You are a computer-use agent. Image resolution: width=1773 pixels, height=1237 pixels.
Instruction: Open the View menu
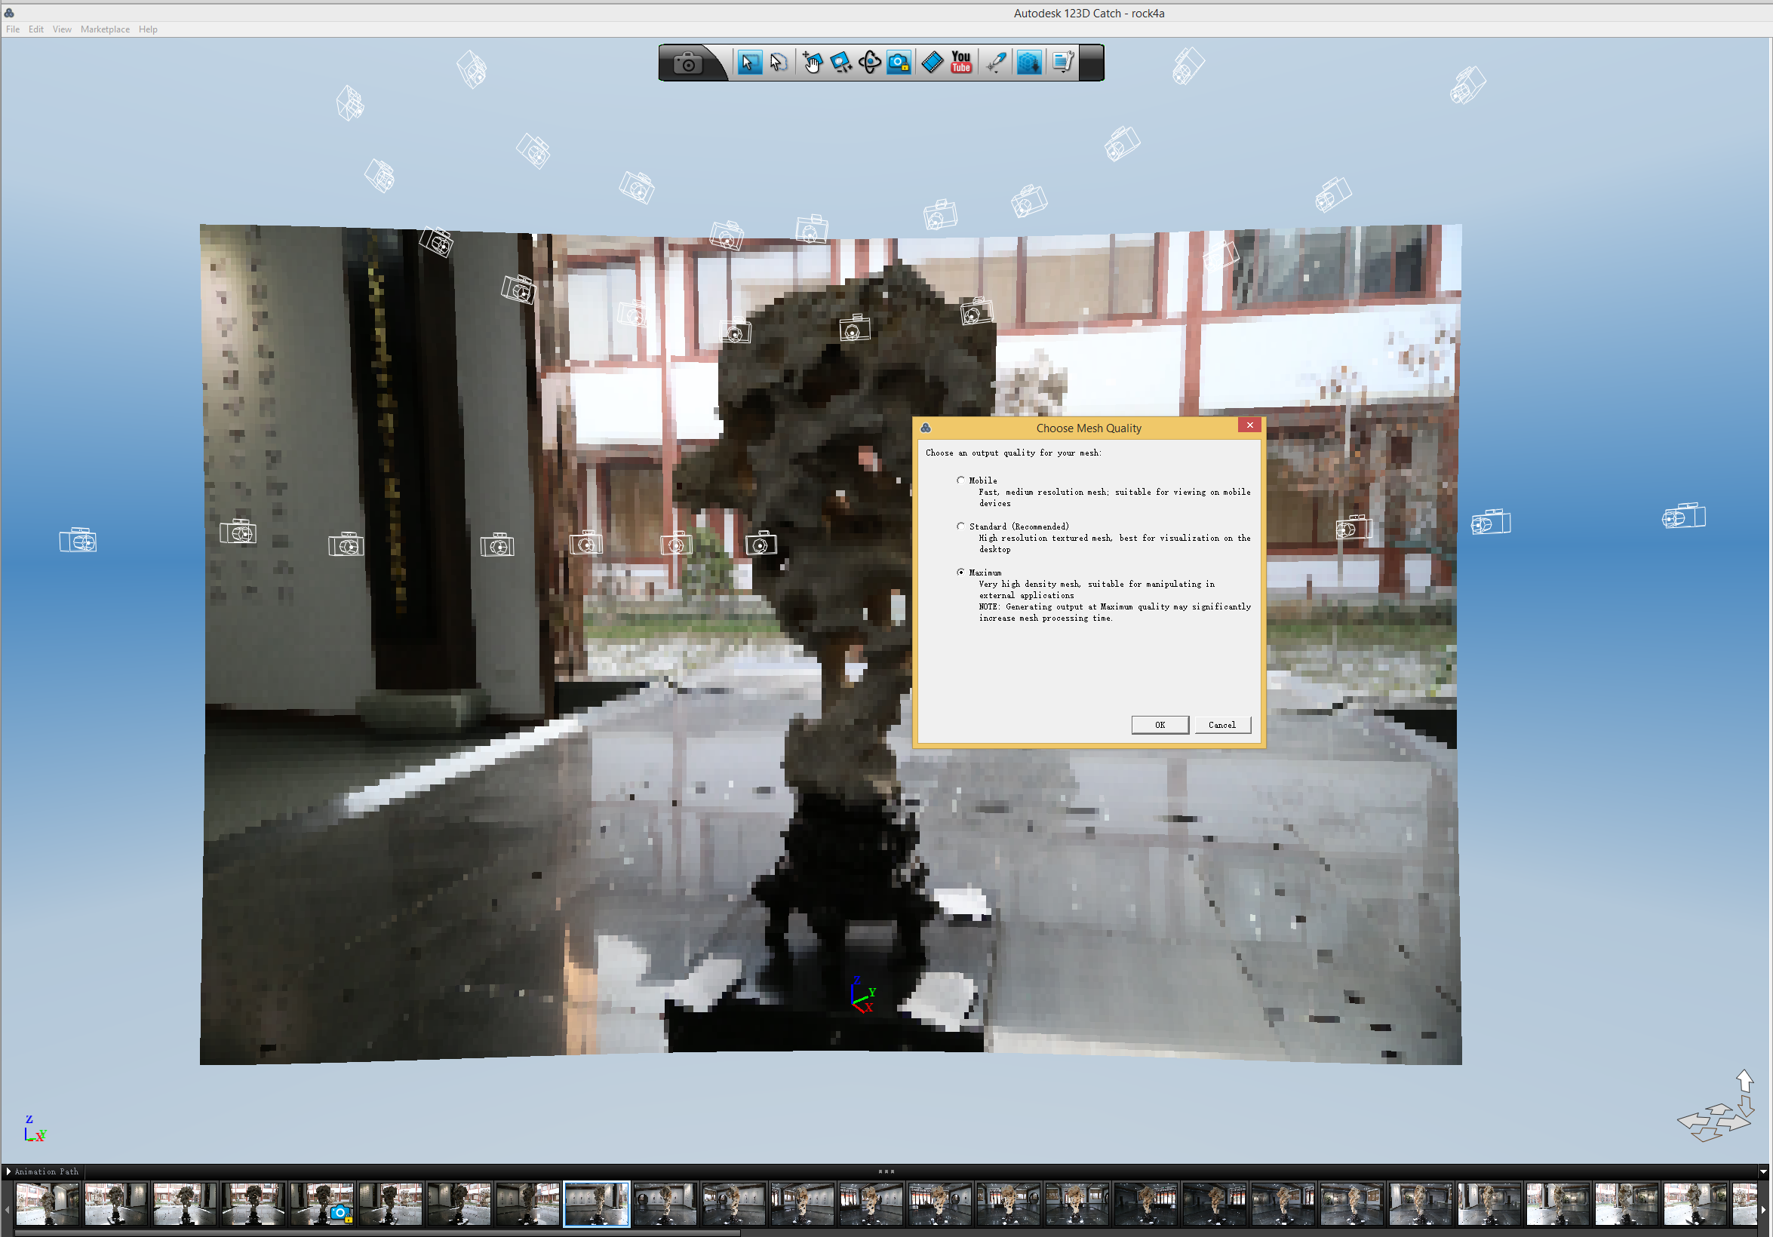point(62,29)
